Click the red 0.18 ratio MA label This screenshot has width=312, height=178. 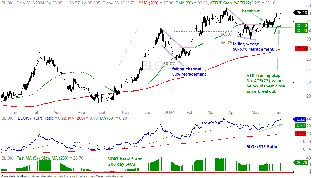301,134
